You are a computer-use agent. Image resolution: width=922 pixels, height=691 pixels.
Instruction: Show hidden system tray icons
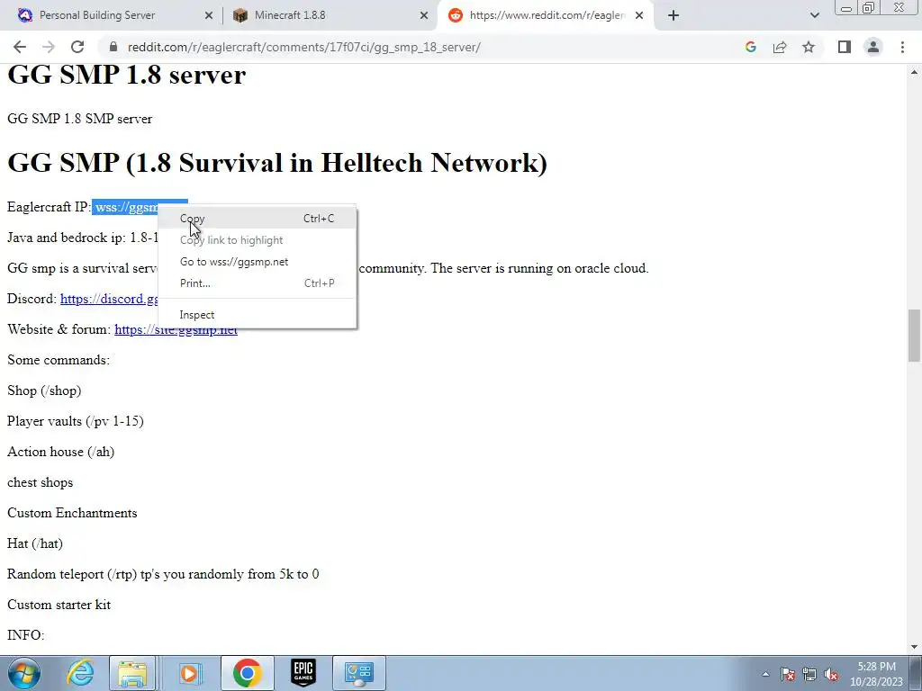(765, 674)
